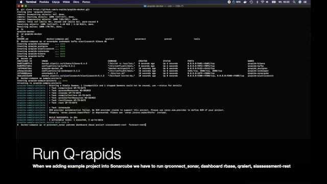
Task: Click qrapids-kafka in the NAMES column
Action: click(x=255, y=66)
